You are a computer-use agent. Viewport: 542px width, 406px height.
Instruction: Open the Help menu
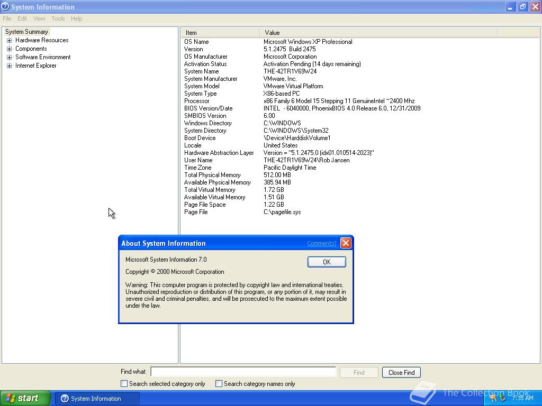[x=76, y=19]
